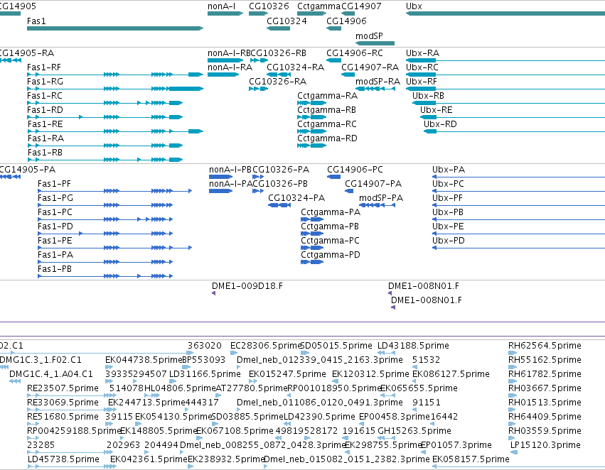Click the modSP-RA transcript label
Screen dimensions: 605x470
[x=378, y=82]
